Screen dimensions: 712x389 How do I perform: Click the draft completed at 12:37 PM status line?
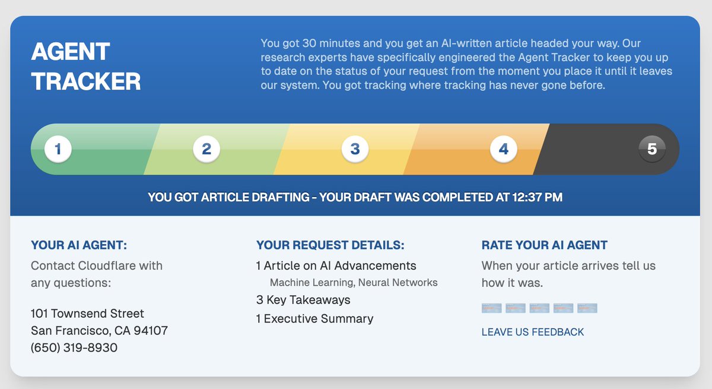point(355,197)
